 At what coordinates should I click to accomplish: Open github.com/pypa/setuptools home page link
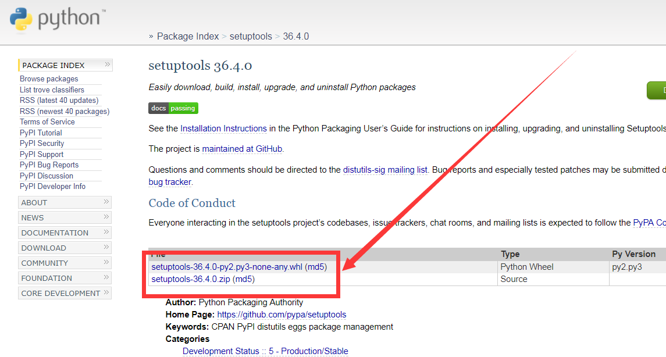pos(282,315)
